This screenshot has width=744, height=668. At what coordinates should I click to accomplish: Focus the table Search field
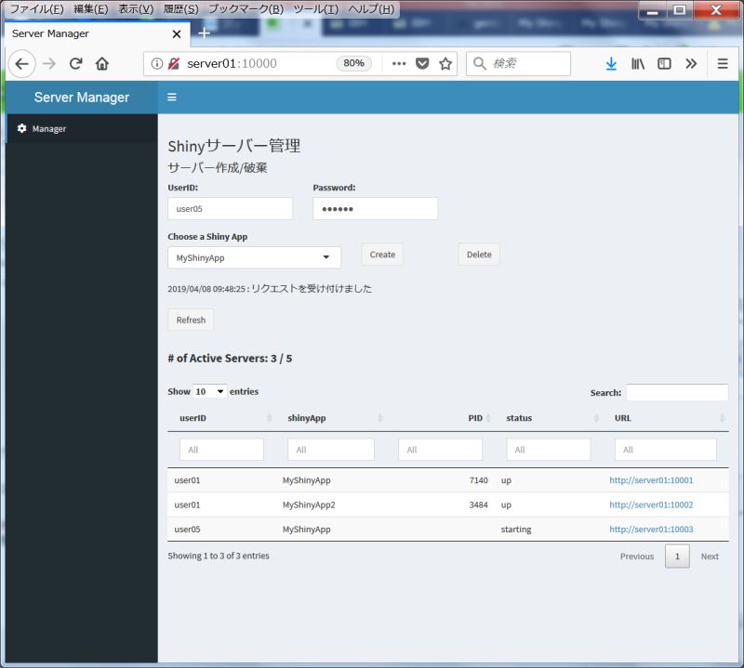677,393
